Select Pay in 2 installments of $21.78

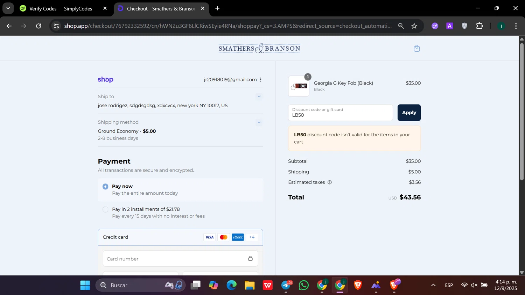[x=105, y=209]
